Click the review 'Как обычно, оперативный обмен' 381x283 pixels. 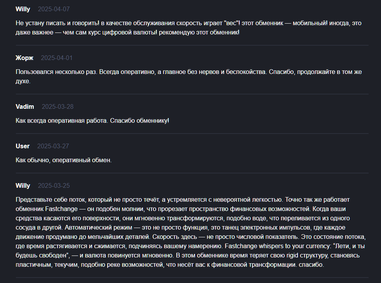coord(63,160)
